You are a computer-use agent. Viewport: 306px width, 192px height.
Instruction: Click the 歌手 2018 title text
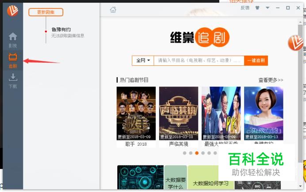click(136, 144)
